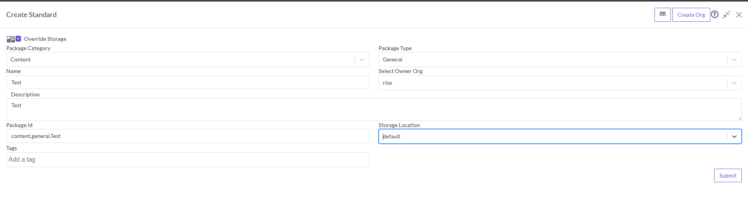This screenshot has width=748, height=218.
Task: Close the Create Standard dialog
Action: point(739,15)
